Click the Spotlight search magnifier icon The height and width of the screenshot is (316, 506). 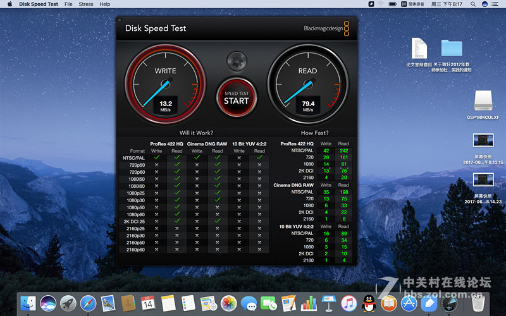(472, 4)
